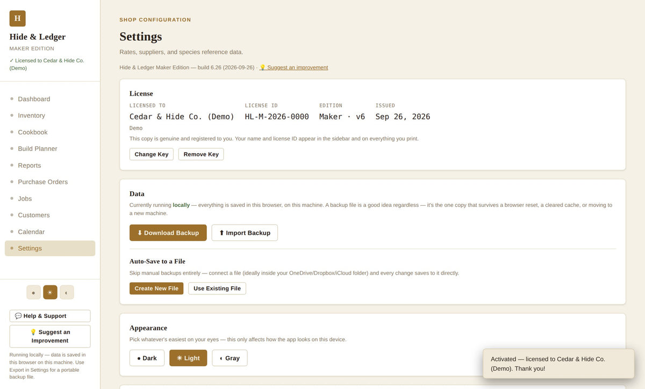645x389 pixels.
Task: Create a new auto-save file
Action: point(156,289)
